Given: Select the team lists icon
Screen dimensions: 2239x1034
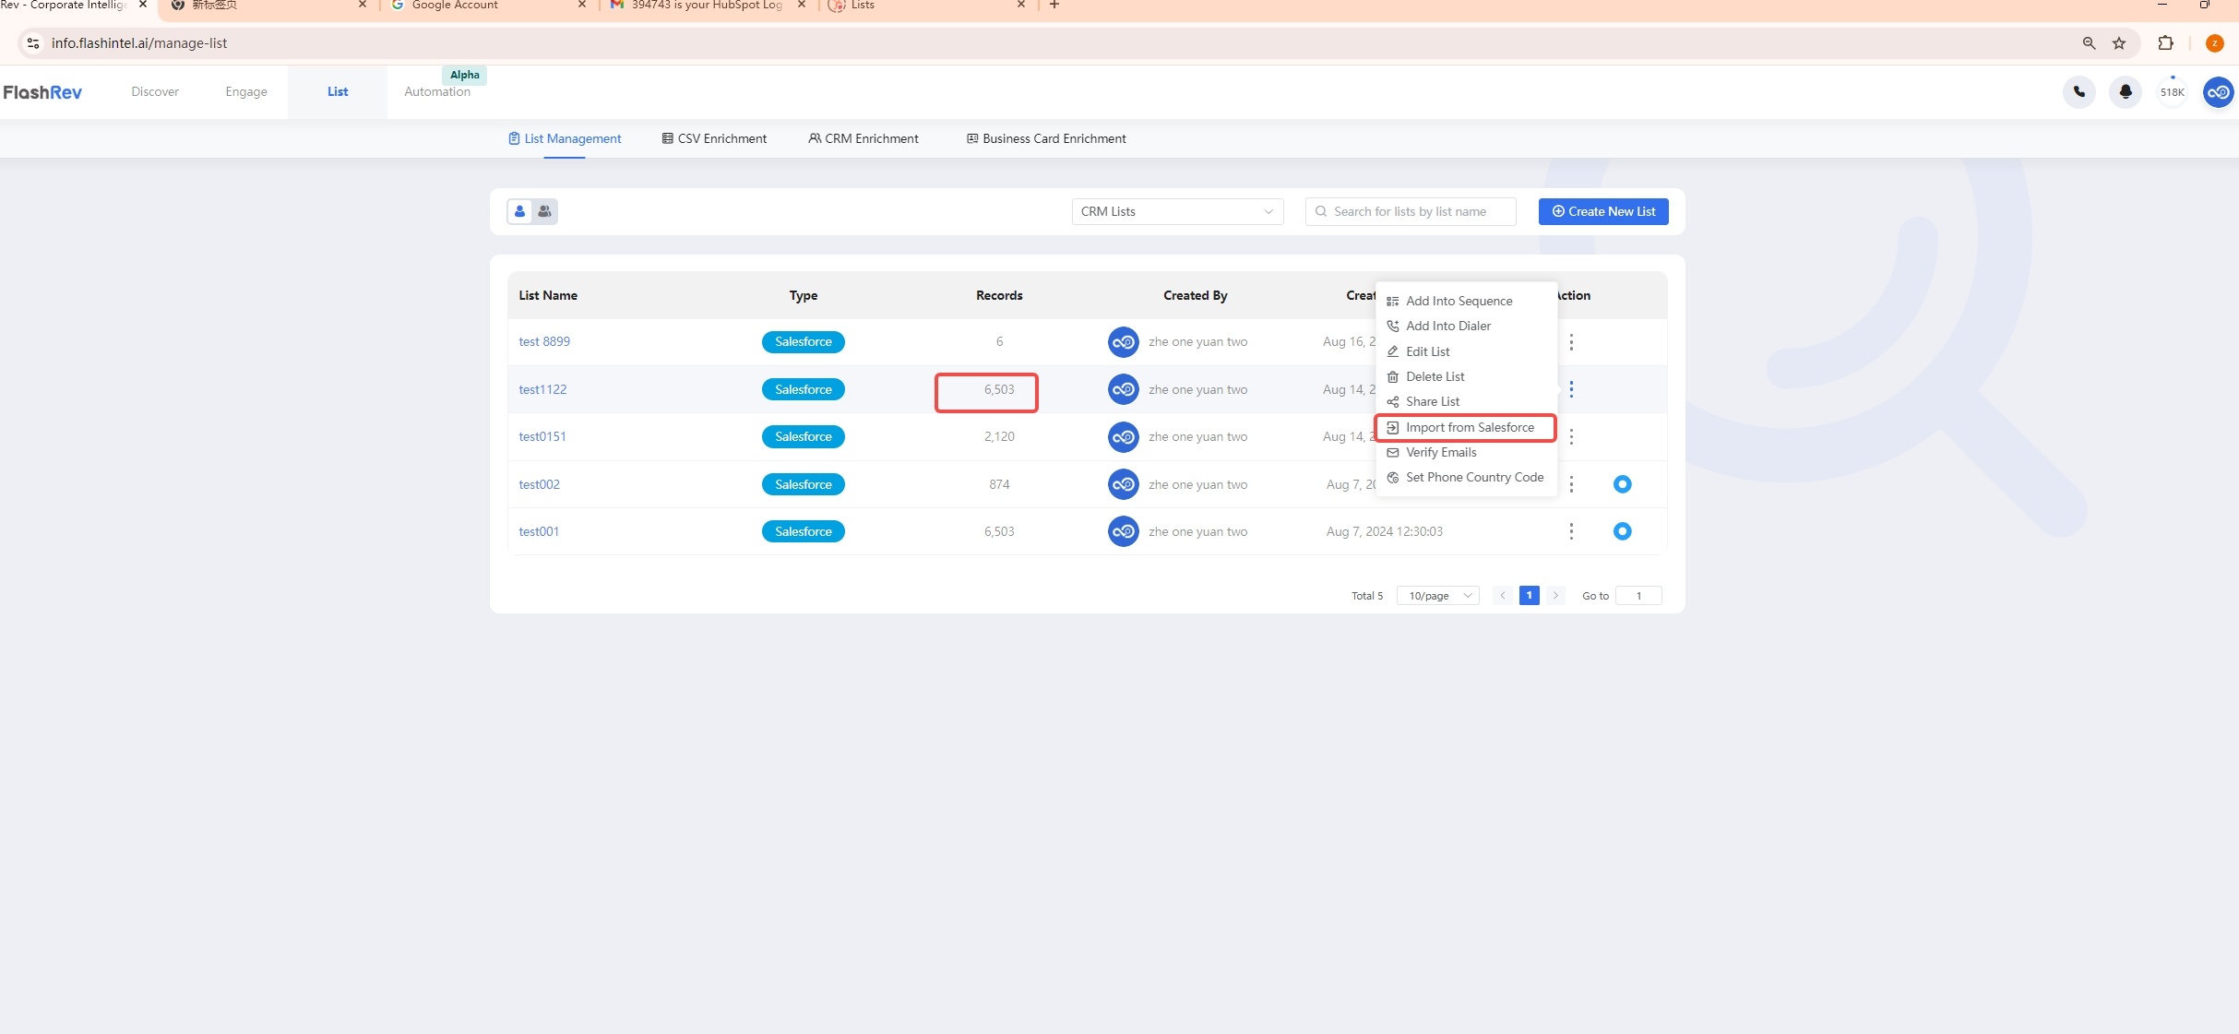Looking at the screenshot, I should [544, 211].
